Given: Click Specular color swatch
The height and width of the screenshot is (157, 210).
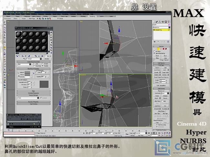Looking at the screenshot, I should (27, 77).
